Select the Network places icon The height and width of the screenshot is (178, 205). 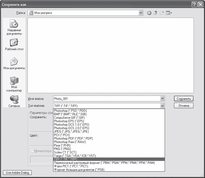[x=14, y=99]
